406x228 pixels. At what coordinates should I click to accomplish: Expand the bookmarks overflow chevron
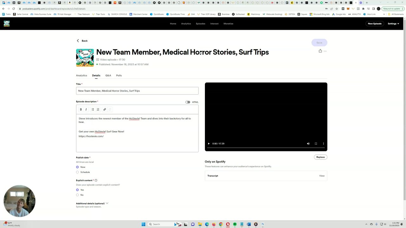pos(384,14)
